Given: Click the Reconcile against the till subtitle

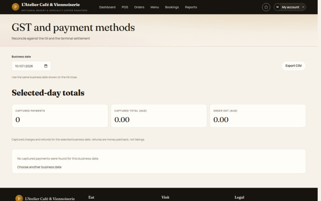Looking at the screenshot, I should (51, 38).
